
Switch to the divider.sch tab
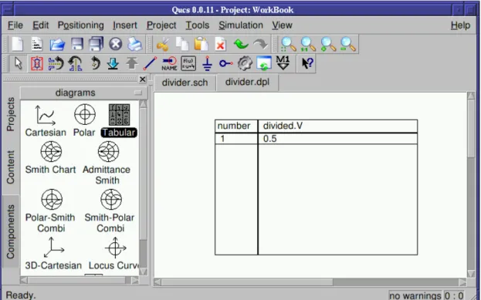(x=185, y=83)
